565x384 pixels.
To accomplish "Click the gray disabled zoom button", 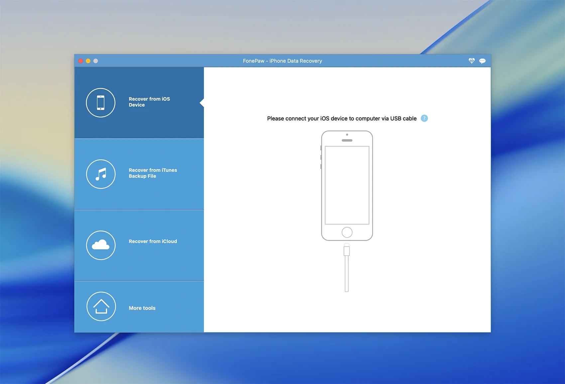I will point(96,61).
